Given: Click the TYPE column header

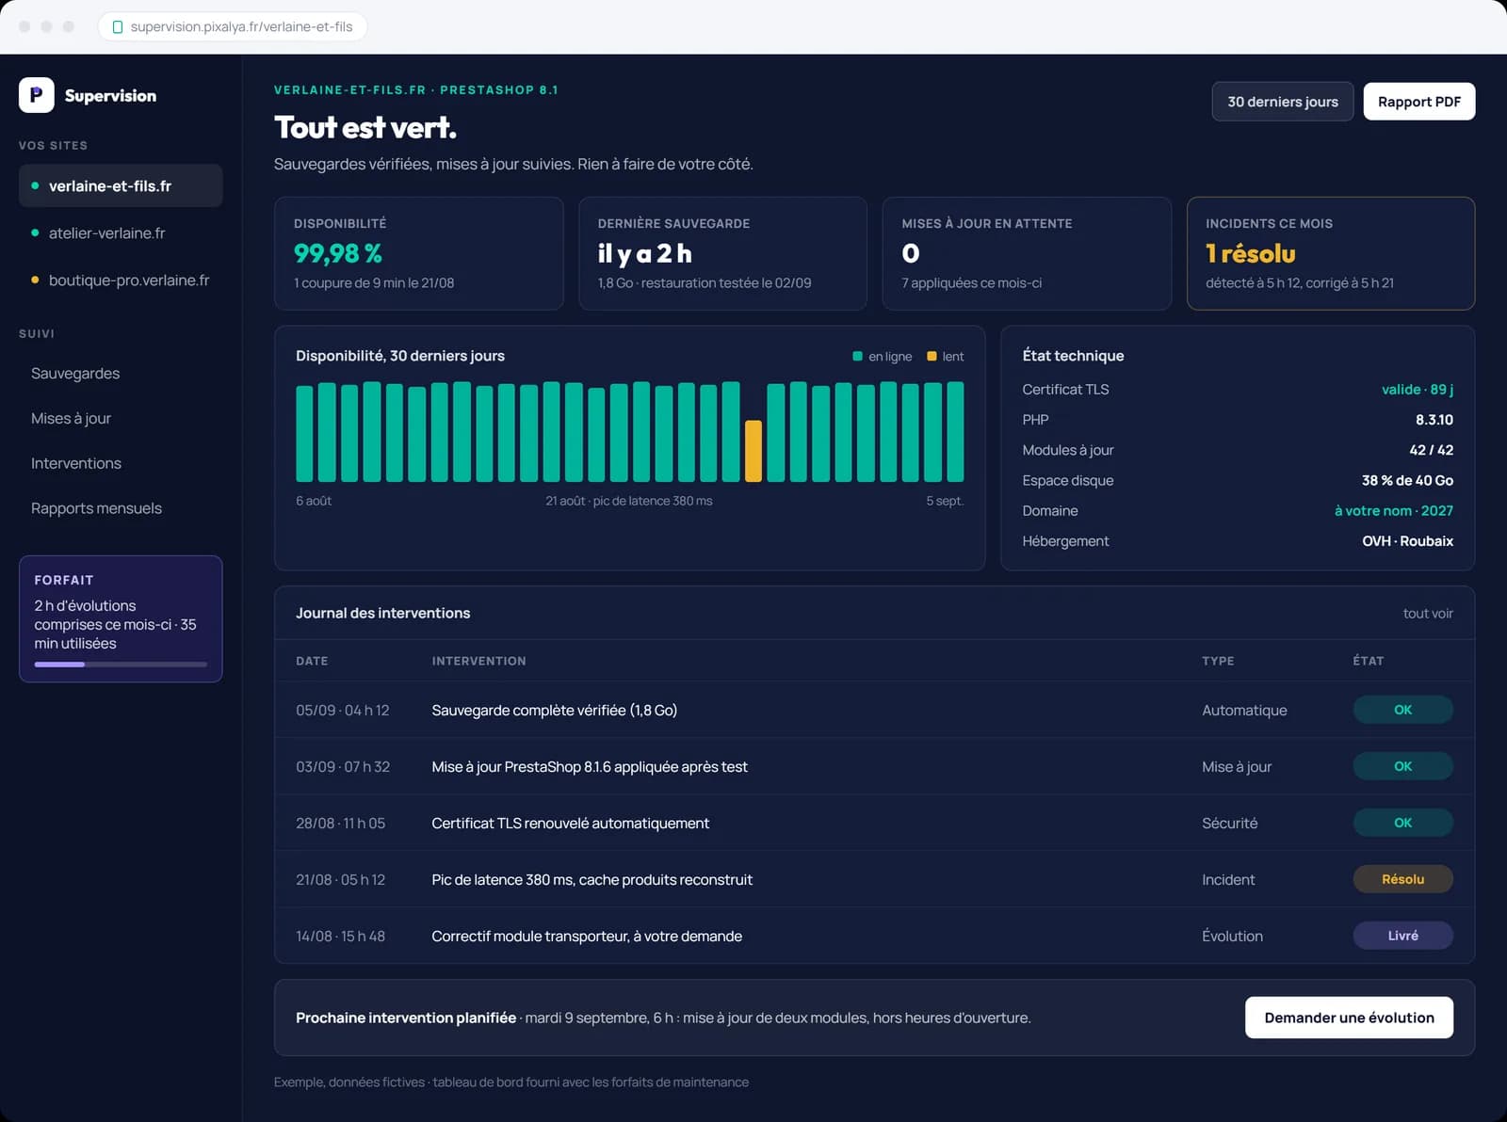Looking at the screenshot, I should pyautogui.click(x=1218, y=661).
